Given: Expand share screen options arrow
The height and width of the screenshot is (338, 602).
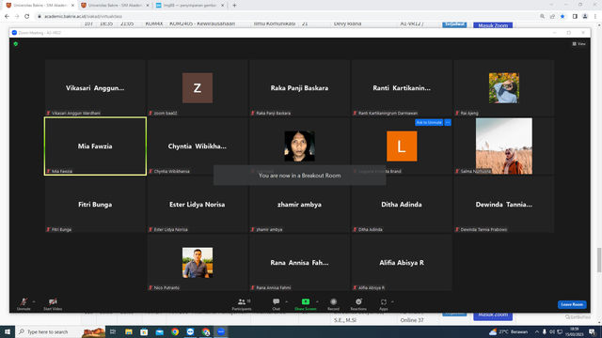Looking at the screenshot, I should [317, 302].
